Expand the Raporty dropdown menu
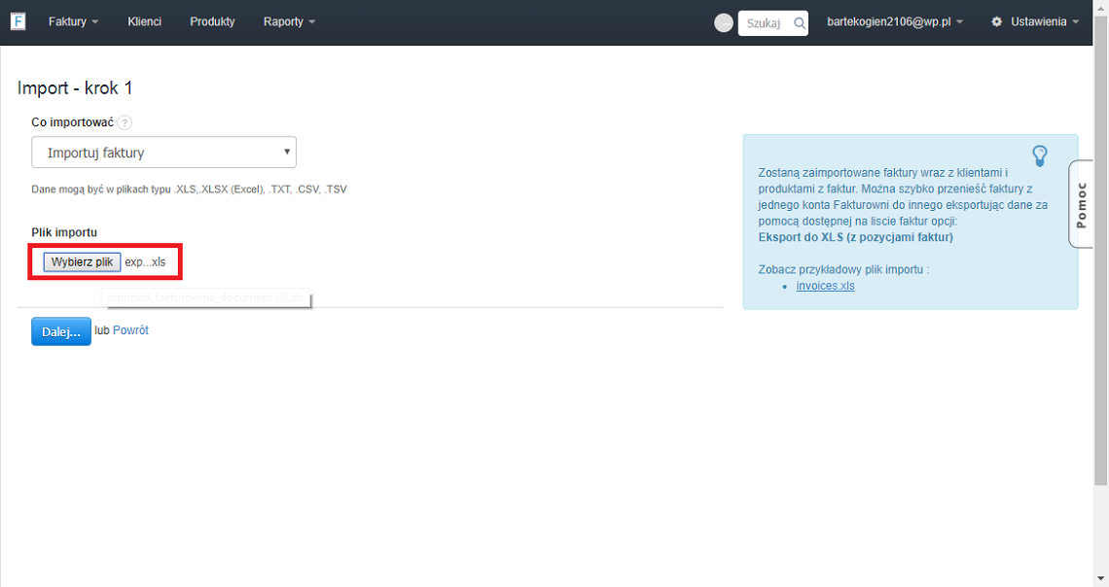The width and height of the screenshot is (1109, 587). tap(289, 21)
